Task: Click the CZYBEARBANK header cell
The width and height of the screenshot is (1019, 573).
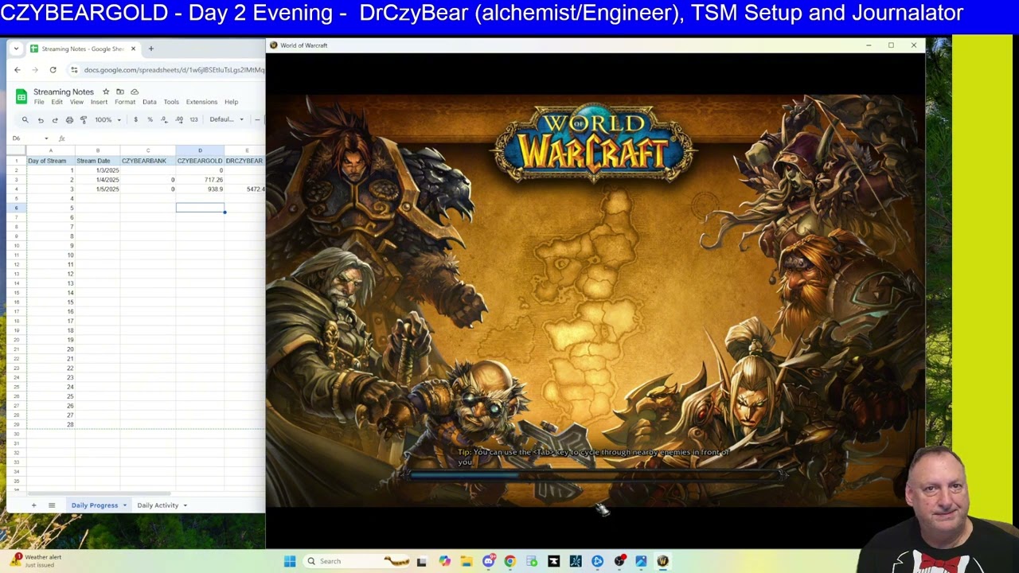Action: click(x=148, y=161)
